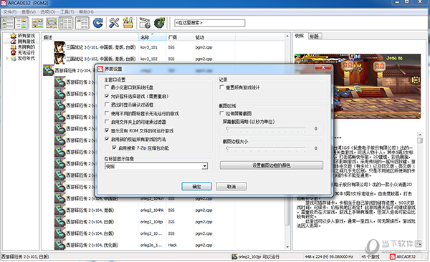The width and height of the screenshot is (430, 262).
Task: Click the music disc audio icon
Action: click(x=159, y=23)
